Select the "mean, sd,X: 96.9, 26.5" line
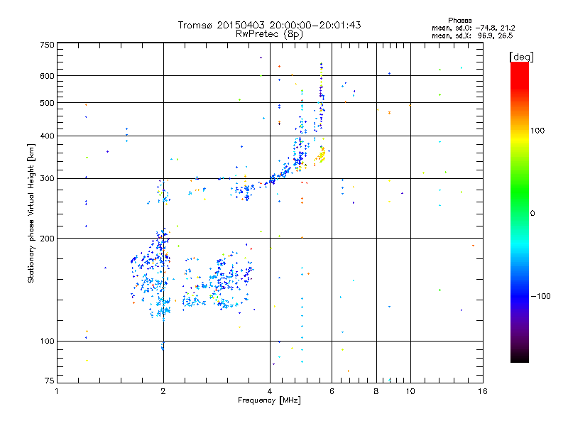Image resolution: width=568 pixels, height=426 pixels. [x=472, y=35]
